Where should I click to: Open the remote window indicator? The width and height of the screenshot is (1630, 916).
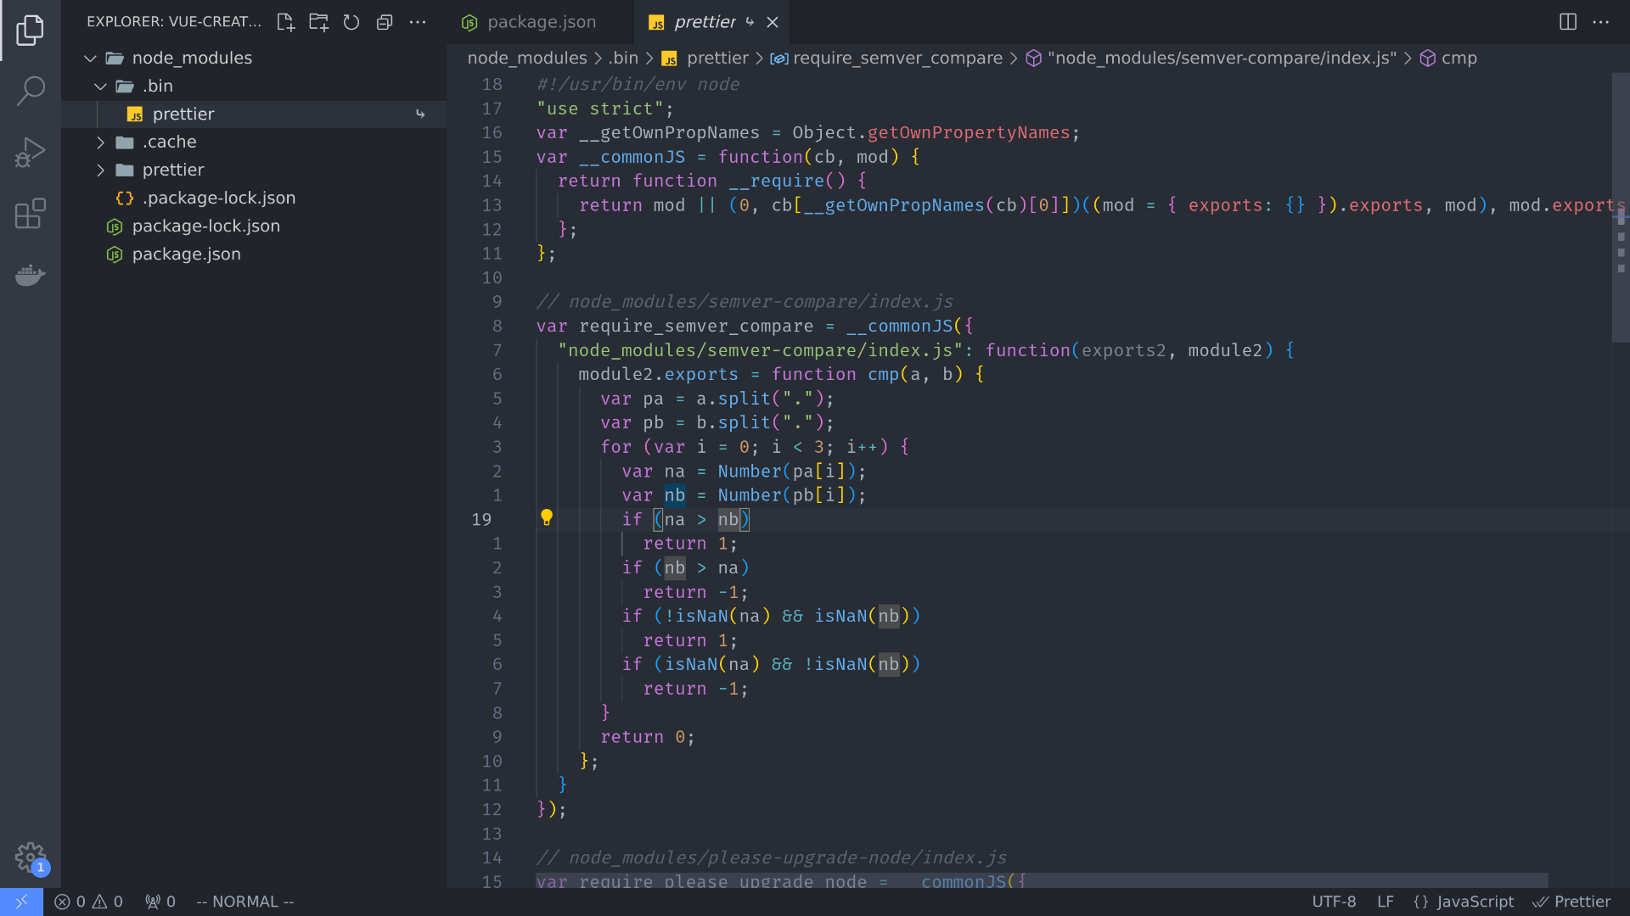click(x=21, y=902)
